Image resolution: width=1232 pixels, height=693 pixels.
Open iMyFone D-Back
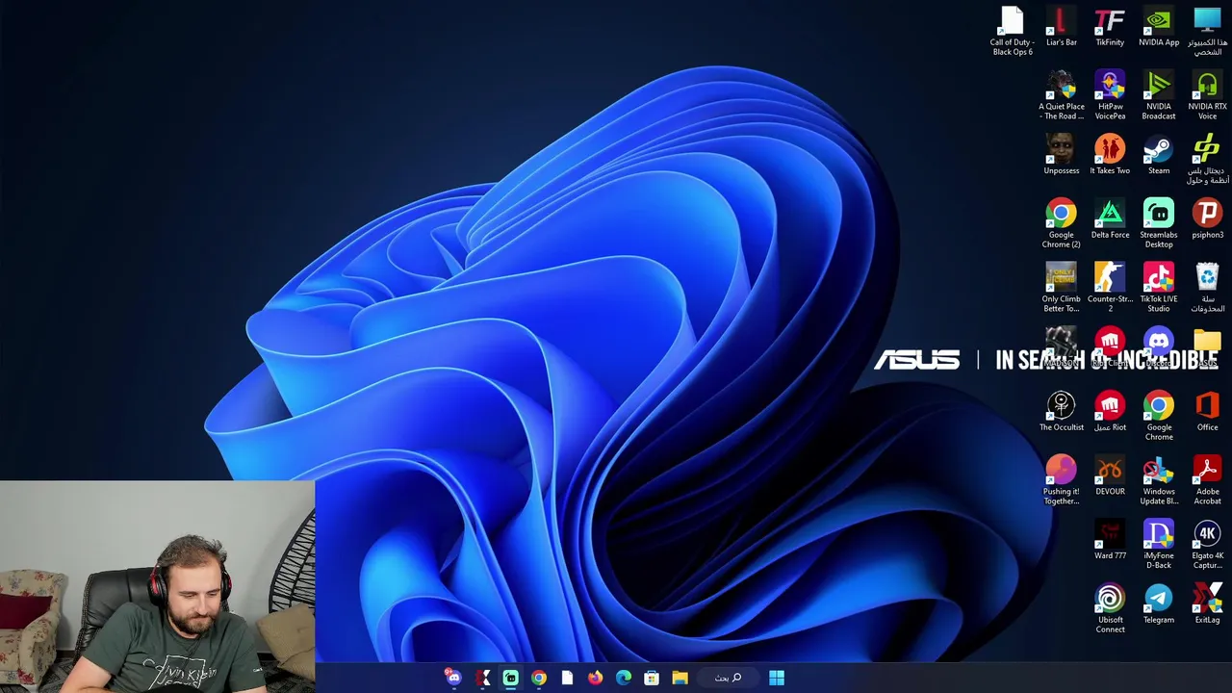(x=1159, y=544)
